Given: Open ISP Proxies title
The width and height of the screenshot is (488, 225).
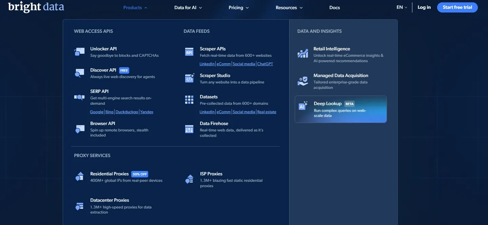Looking at the screenshot, I should click(x=211, y=174).
